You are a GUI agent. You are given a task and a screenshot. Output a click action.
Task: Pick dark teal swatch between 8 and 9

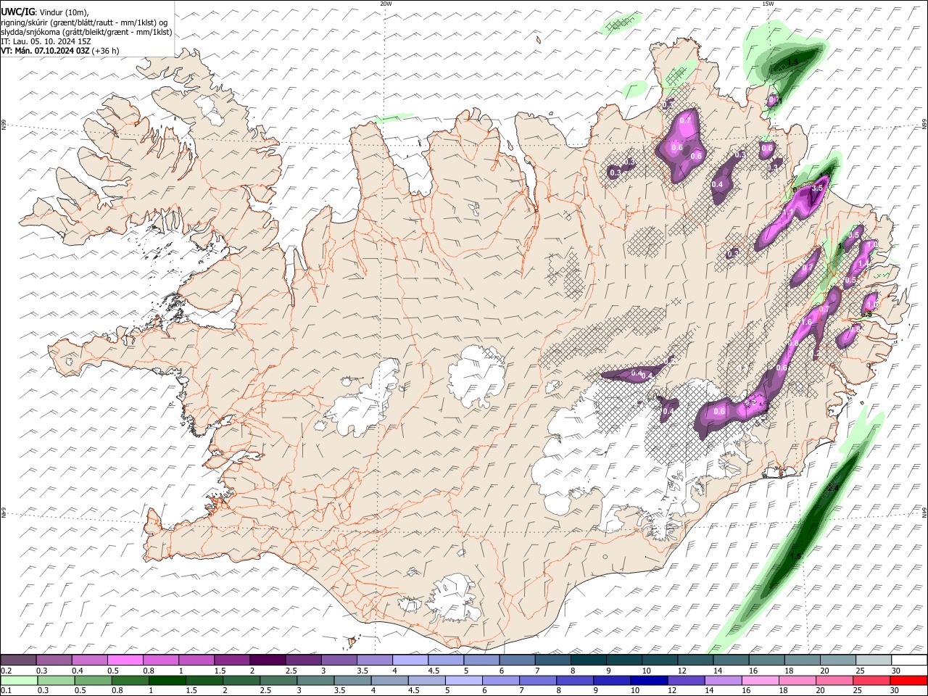tap(588, 660)
